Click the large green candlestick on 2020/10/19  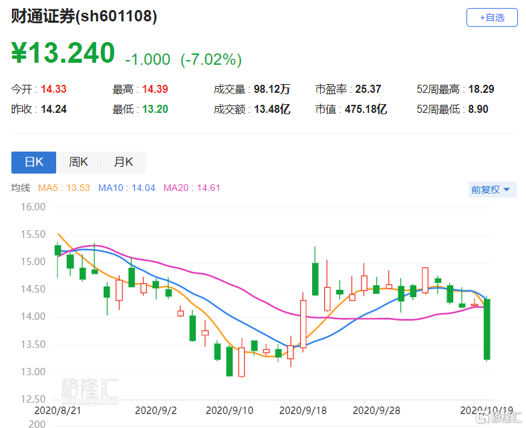coord(487,329)
